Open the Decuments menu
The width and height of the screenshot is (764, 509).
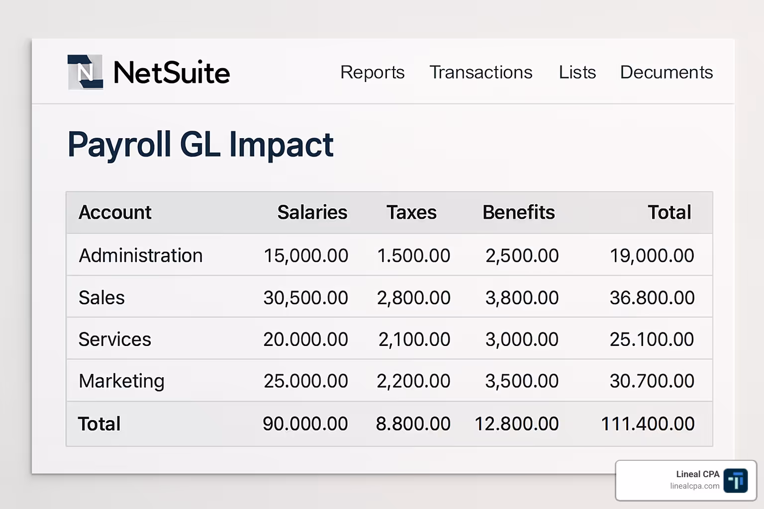(x=666, y=72)
